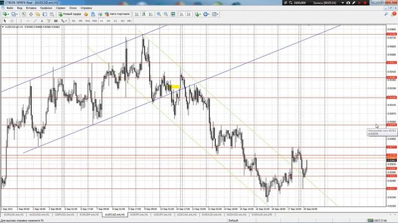Screen dimensions: 398x223
Task: Click the pencil draw icon in recorder bar
Action: [354, 2]
